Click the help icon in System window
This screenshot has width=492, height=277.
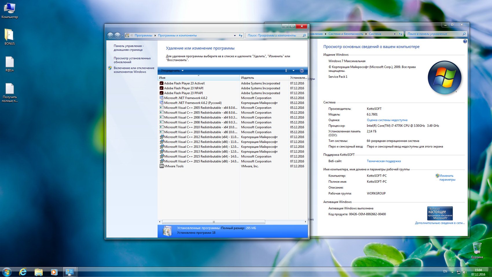coord(465,41)
